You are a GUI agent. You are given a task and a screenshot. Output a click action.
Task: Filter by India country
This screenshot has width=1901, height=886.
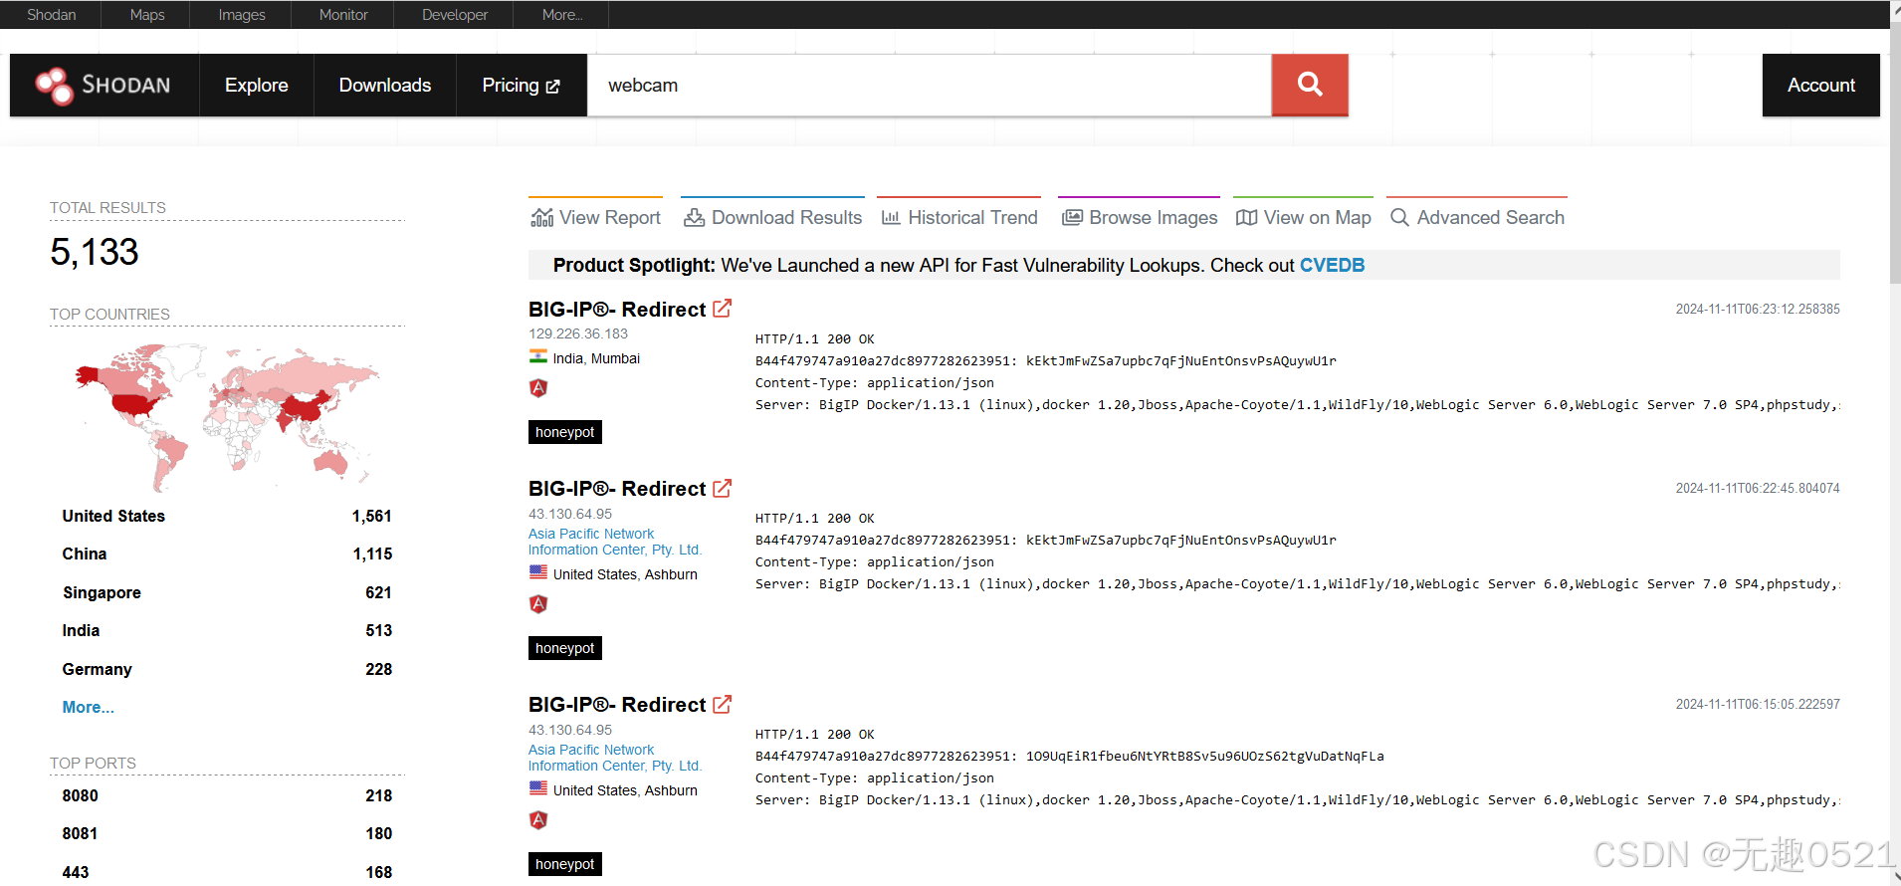(x=227, y=630)
